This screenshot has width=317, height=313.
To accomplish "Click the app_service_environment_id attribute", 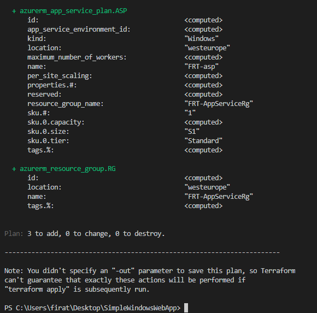I will (79, 29).
